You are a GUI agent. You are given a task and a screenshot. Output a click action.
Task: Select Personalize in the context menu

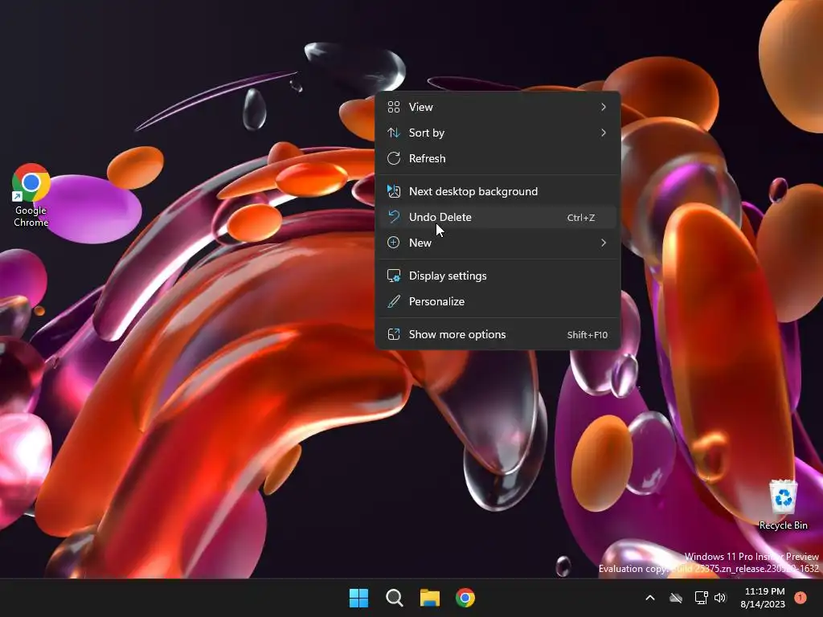point(497,302)
